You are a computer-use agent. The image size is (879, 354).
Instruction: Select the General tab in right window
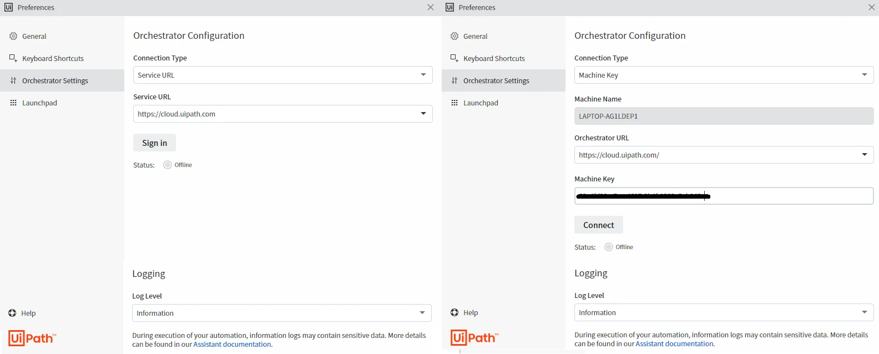(503, 36)
